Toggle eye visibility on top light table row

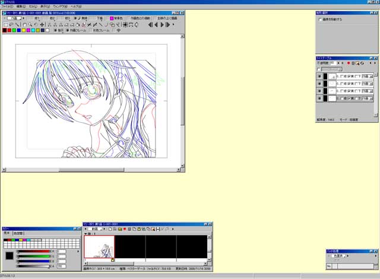(x=319, y=77)
